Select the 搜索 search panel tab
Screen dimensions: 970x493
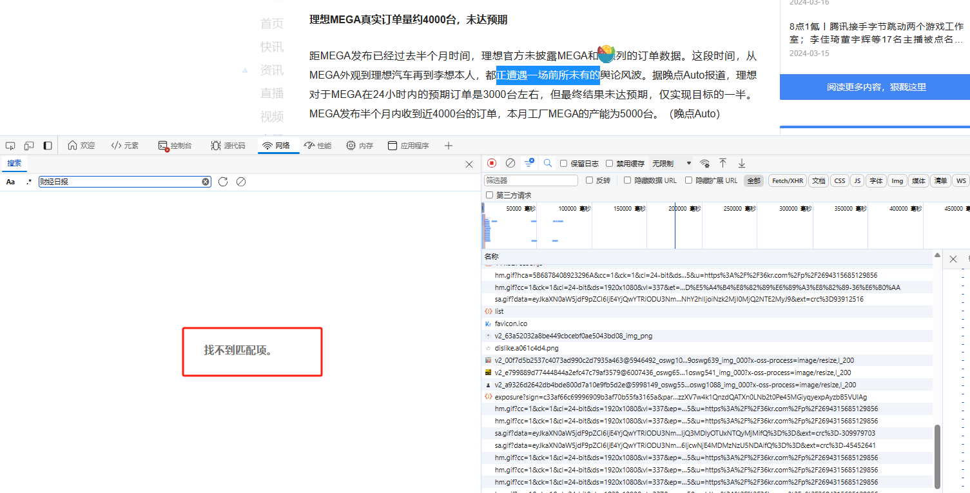click(x=14, y=164)
